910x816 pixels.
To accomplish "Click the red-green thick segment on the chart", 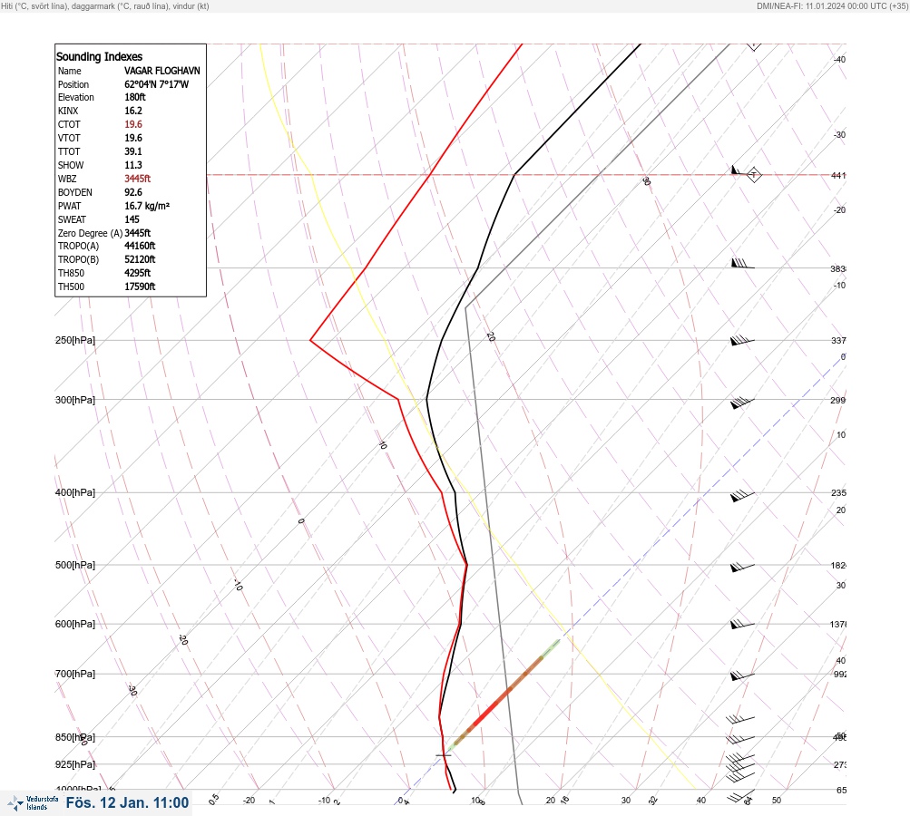I will tap(504, 695).
